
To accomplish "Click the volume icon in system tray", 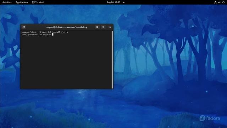I will (x=219, y=2).
